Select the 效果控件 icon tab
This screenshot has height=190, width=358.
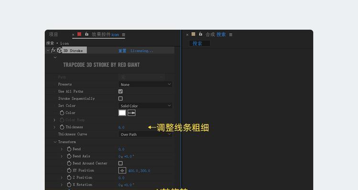105,34
